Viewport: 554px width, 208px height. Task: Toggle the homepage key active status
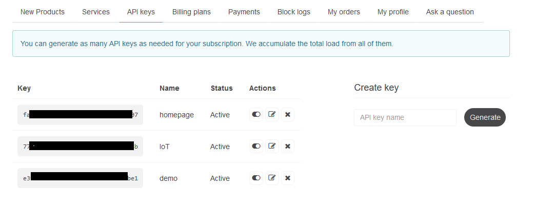[x=256, y=115]
